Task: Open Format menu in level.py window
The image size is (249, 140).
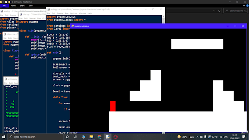Action: coord(13,15)
